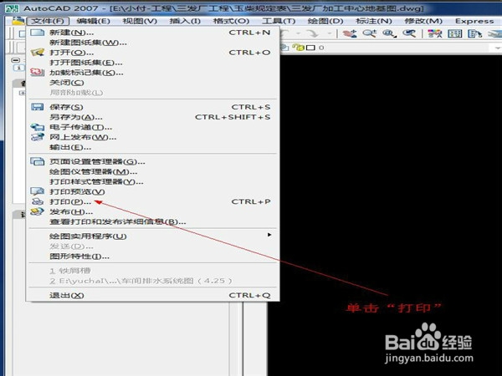The image size is (502, 376).
Task: Click the Redo arrow icon
Action: click(312, 33)
